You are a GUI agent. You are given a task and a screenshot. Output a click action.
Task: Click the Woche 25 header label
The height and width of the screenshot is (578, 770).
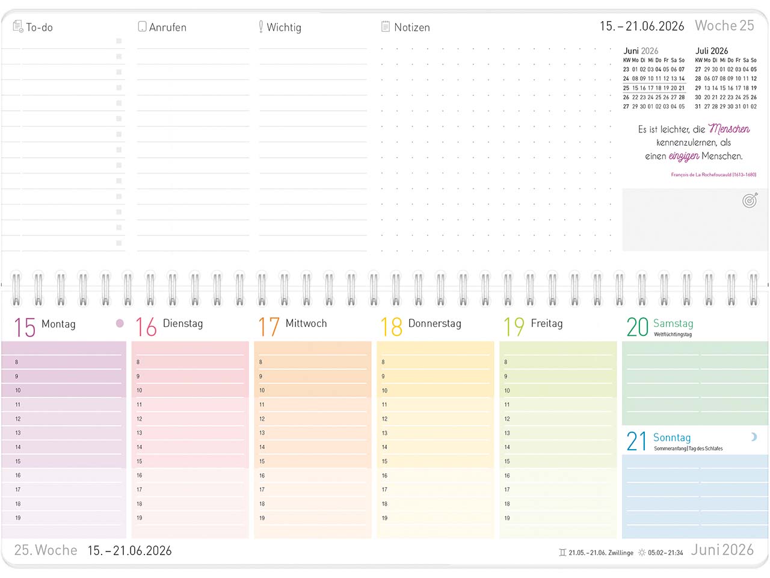724,25
